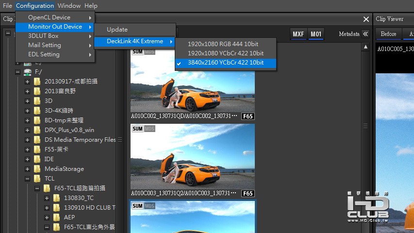Click MD5 badge on A010C002 clip
Screen dimensions: 414x233
pyautogui.click(x=149, y=51)
